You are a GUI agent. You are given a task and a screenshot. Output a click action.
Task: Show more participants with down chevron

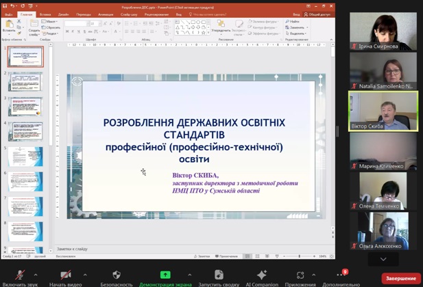[x=383, y=259]
